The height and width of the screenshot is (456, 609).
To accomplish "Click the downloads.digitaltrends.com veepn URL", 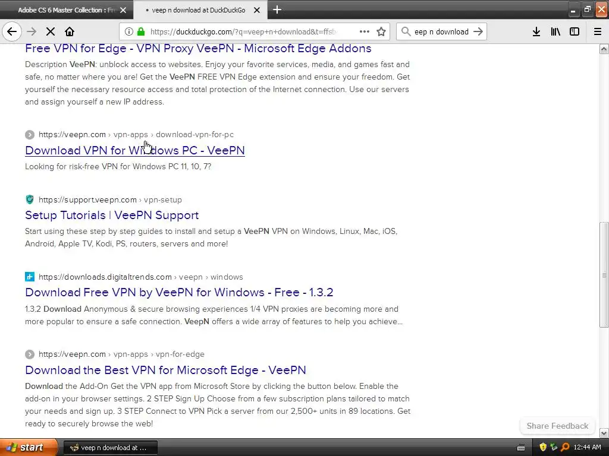I will [140, 277].
